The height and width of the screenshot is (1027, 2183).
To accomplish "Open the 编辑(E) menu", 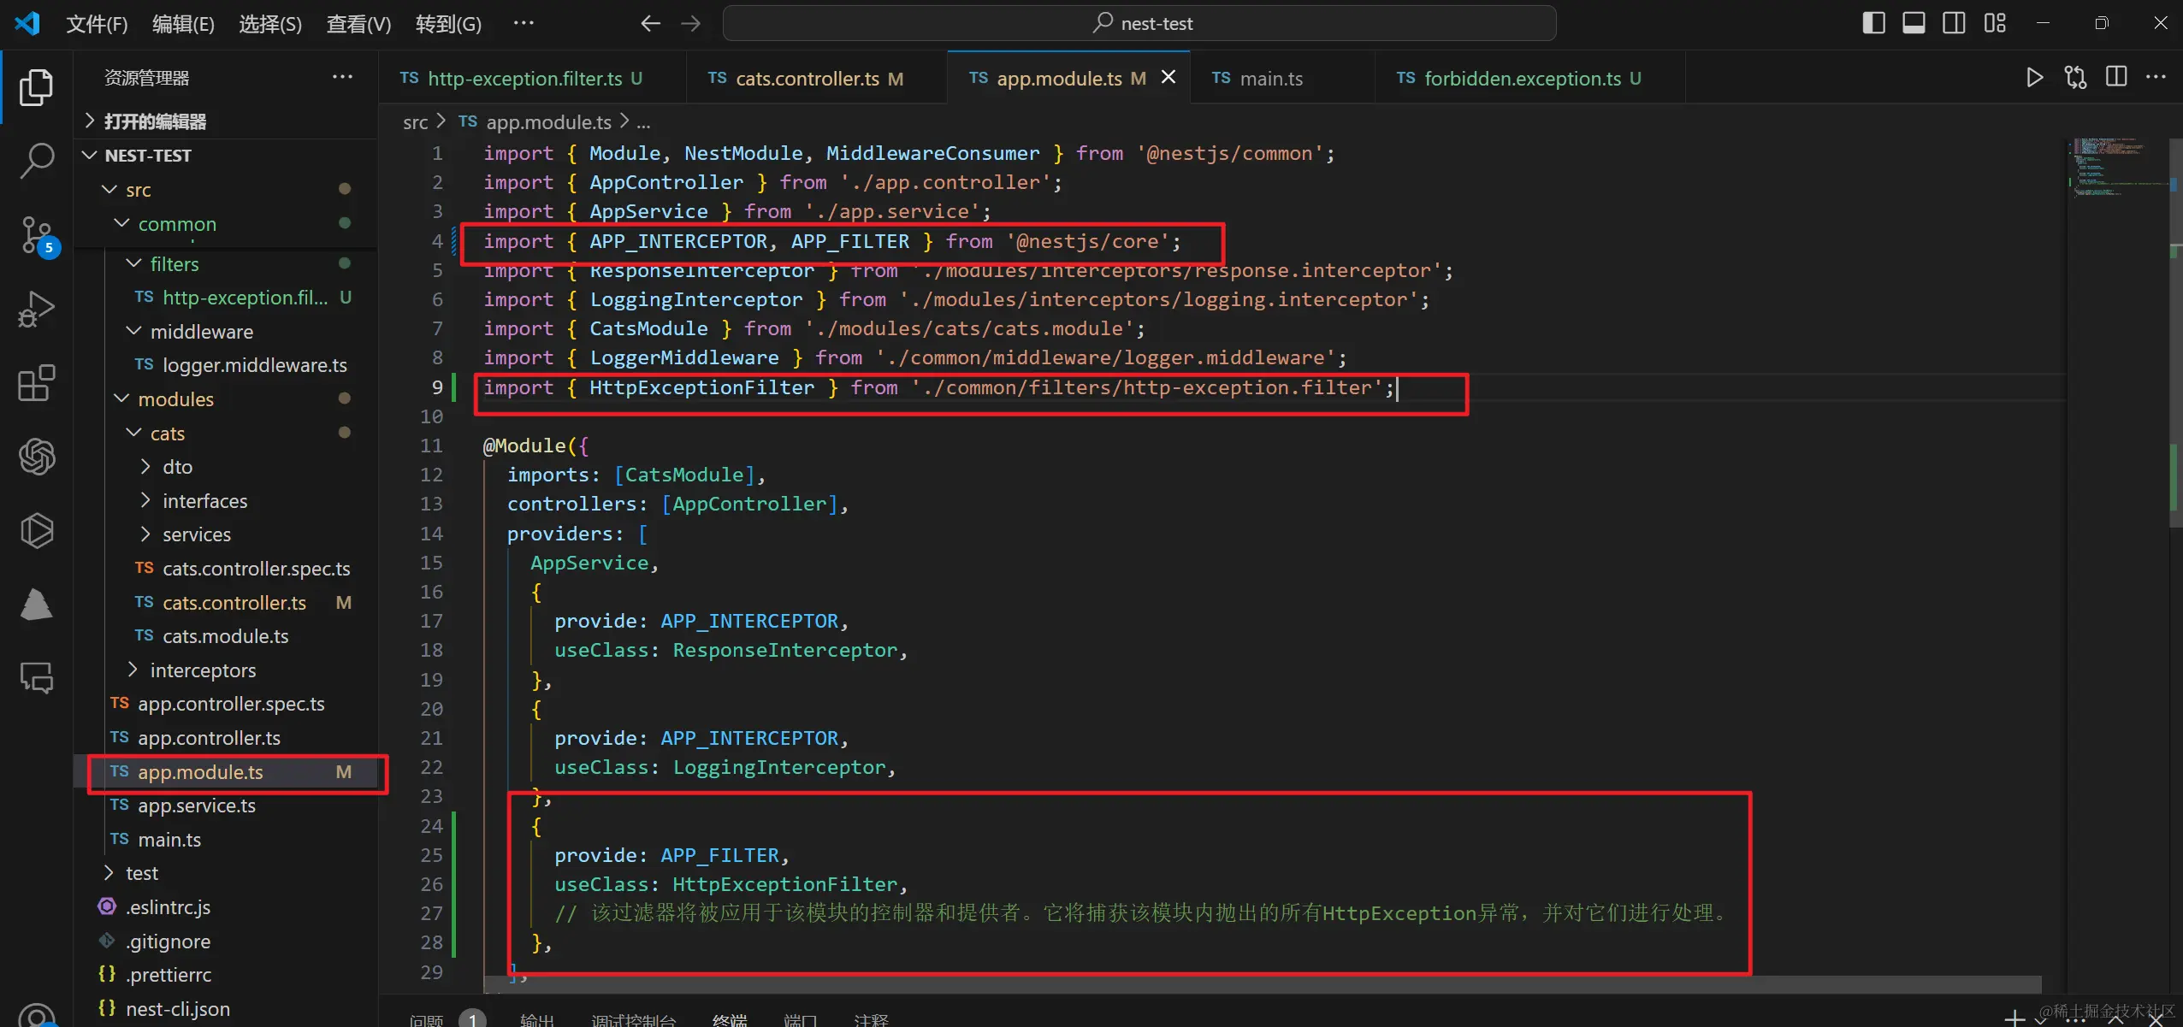I will pyautogui.click(x=183, y=23).
